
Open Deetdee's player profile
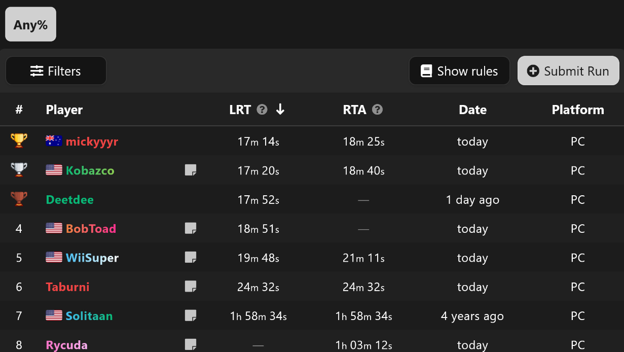pos(69,200)
